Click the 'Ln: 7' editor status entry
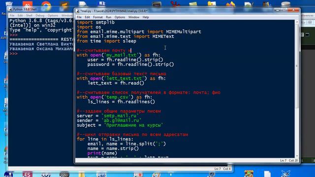 pos(283,161)
